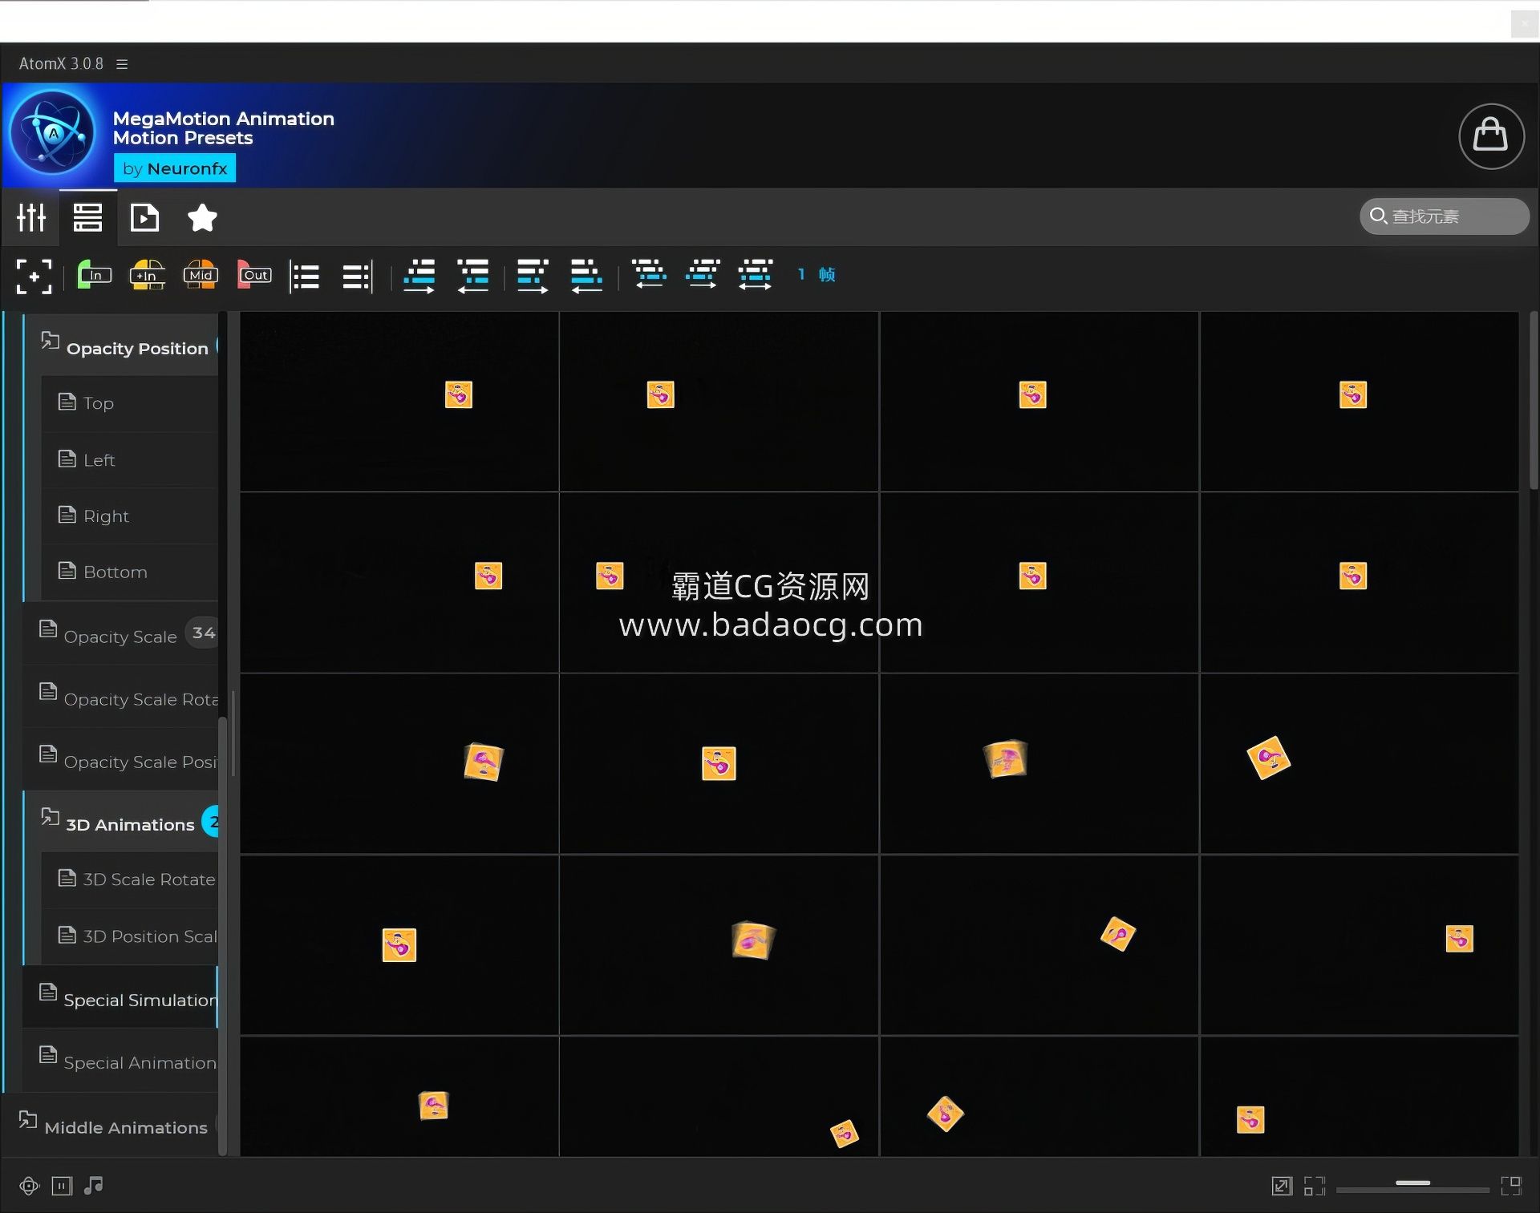Select the second preset thumbnail in top row
This screenshot has width=1540, height=1213.
point(719,402)
